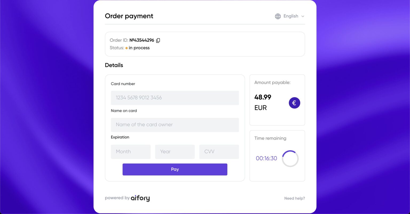Screen dimensions: 410x214
Task: Click the orange status dot indicator
Action: [x=126, y=48]
